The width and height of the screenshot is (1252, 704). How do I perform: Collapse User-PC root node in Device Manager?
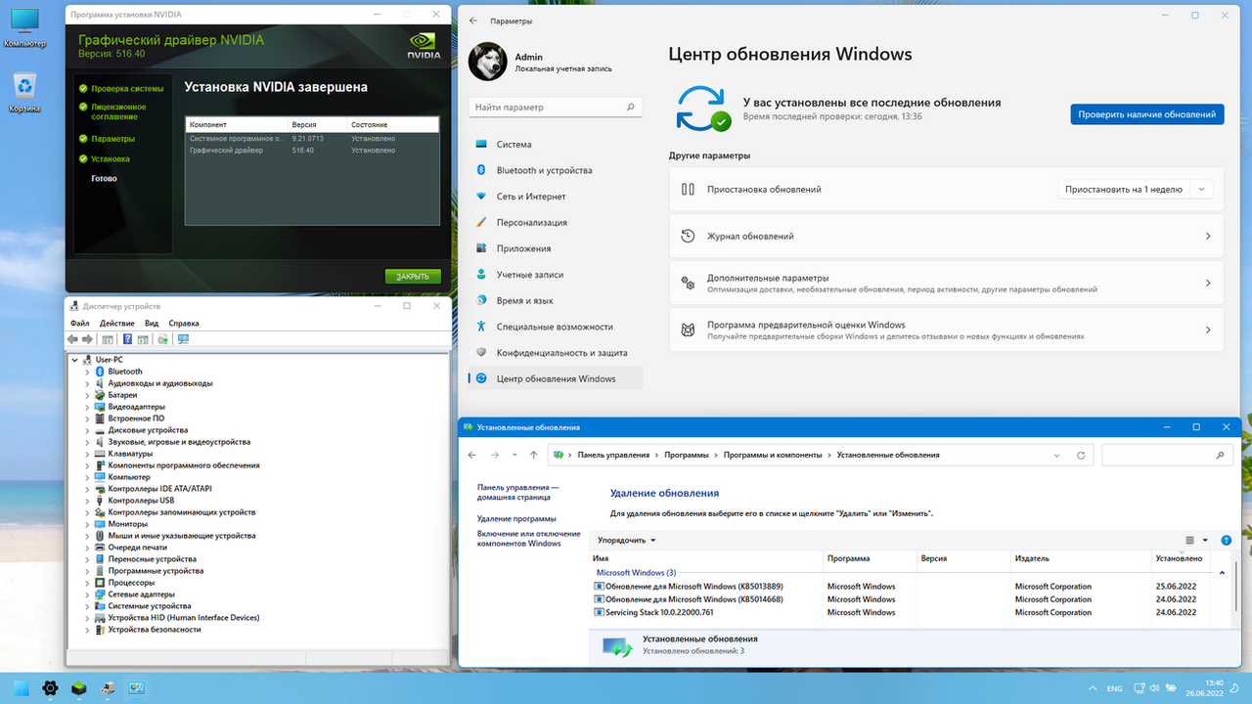(75, 360)
